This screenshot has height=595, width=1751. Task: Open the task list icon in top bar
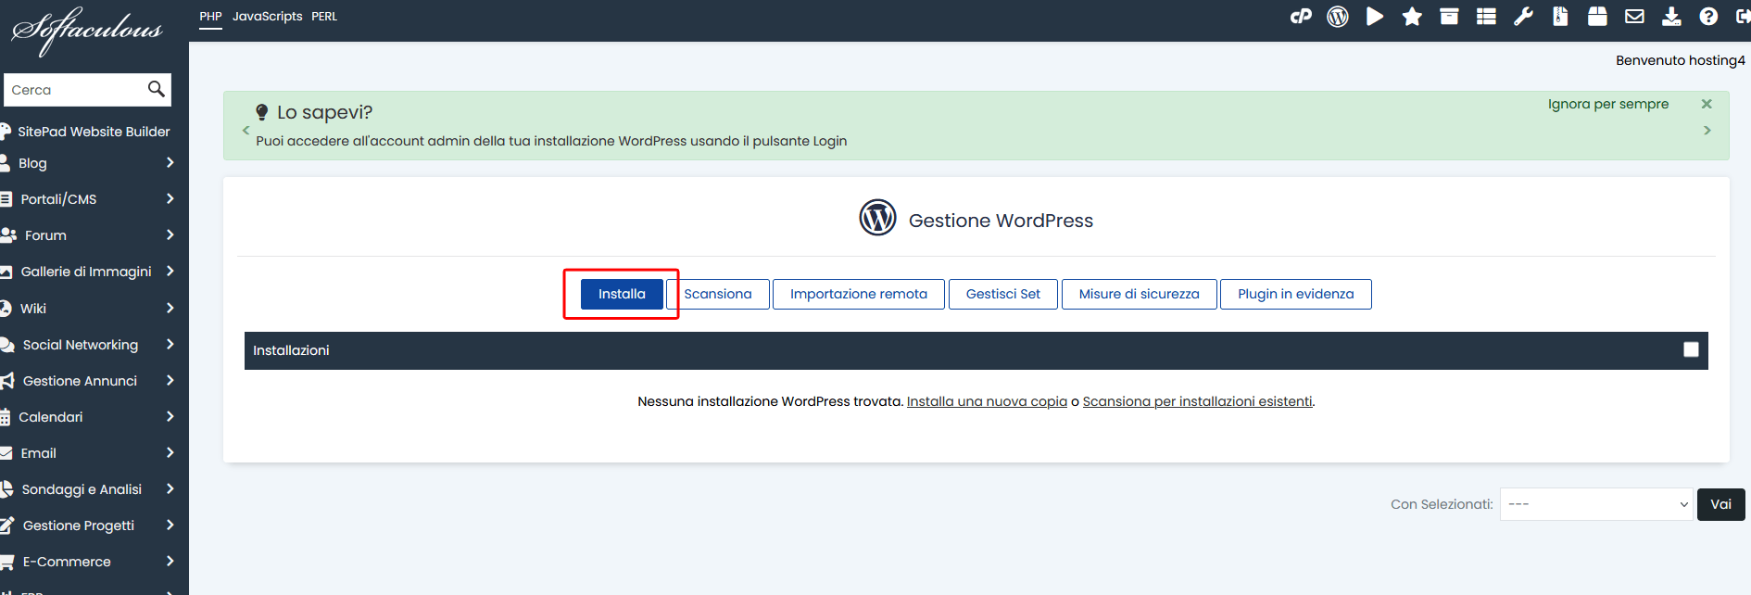pyautogui.click(x=1486, y=16)
